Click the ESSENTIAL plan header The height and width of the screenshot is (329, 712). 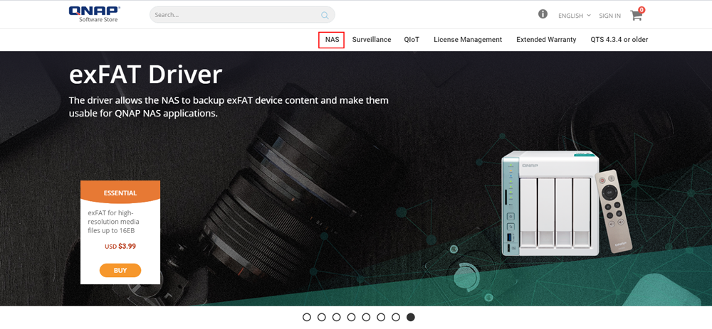pyautogui.click(x=120, y=193)
